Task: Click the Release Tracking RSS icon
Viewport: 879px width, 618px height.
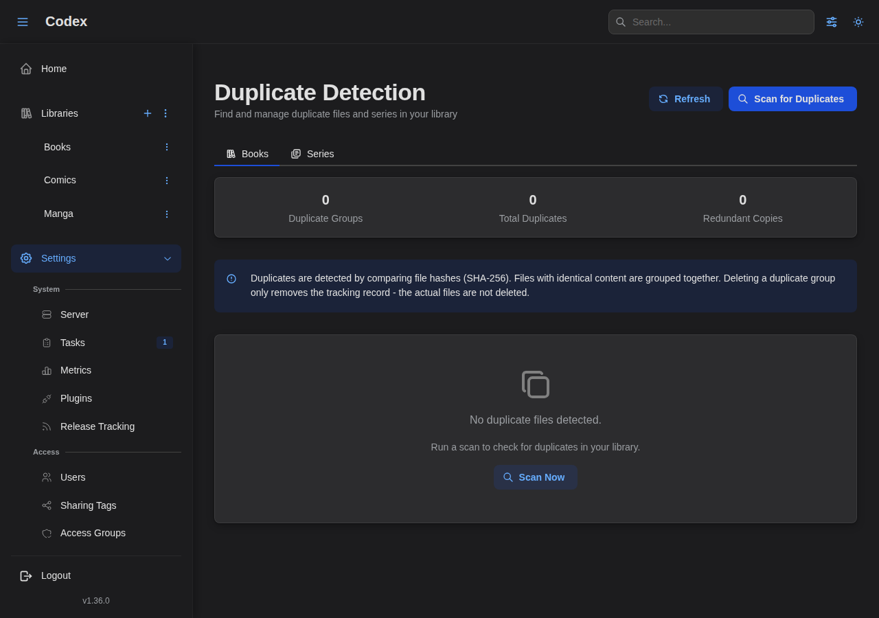Action: pyautogui.click(x=47, y=426)
